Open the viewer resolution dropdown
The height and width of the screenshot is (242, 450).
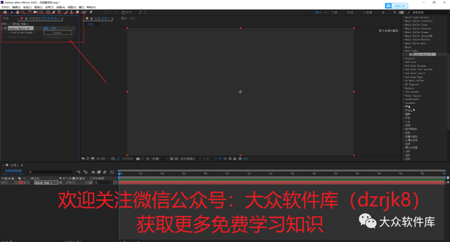pyautogui.click(x=159, y=158)
